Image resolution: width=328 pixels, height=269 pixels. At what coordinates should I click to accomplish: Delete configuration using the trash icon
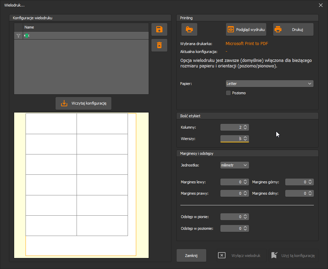click(159, 45)
